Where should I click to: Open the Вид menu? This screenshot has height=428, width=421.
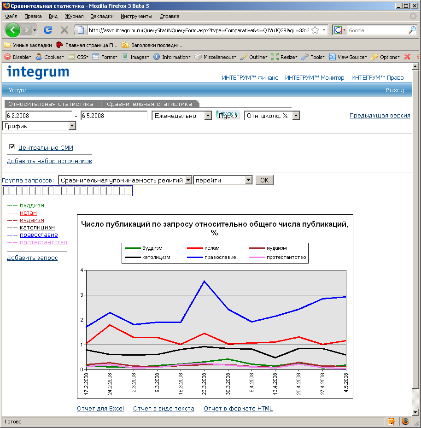click(x=53, y=16)
